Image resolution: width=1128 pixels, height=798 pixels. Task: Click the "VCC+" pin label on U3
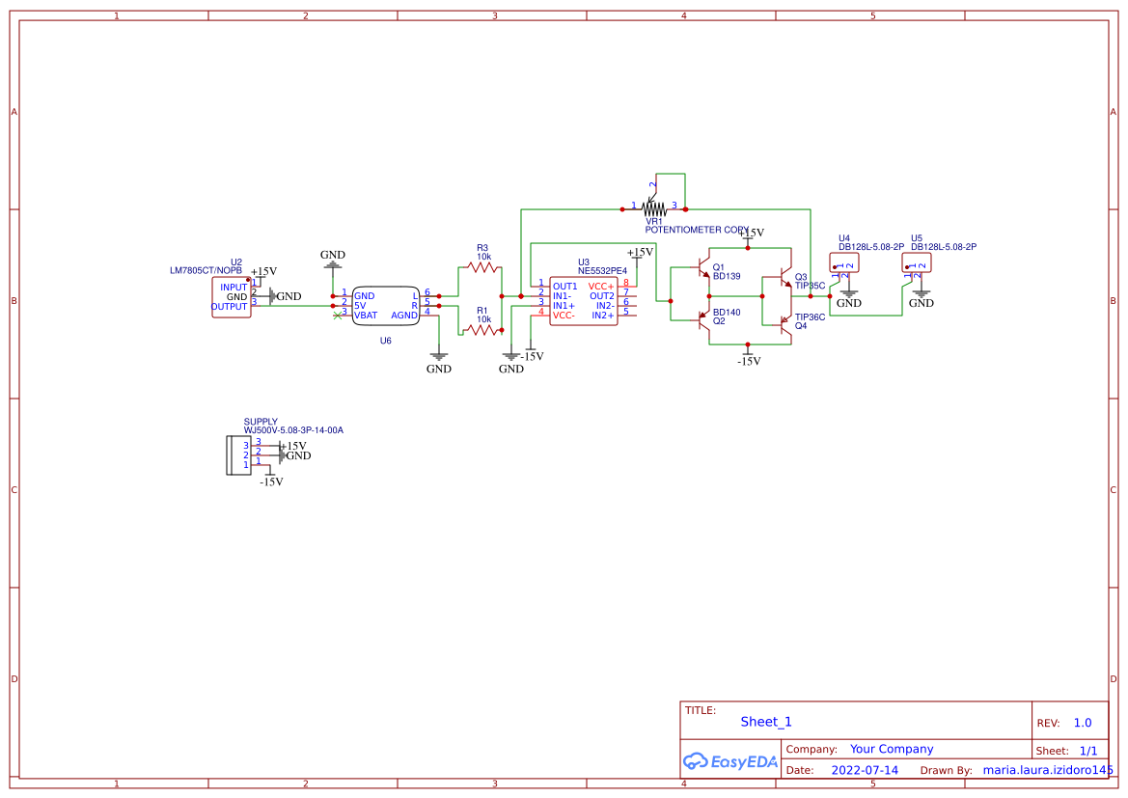click(x=601, y=287)
